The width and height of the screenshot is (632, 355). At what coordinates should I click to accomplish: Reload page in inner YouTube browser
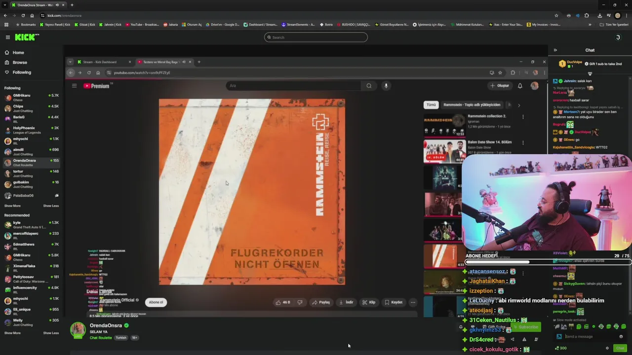click(89, 72)
